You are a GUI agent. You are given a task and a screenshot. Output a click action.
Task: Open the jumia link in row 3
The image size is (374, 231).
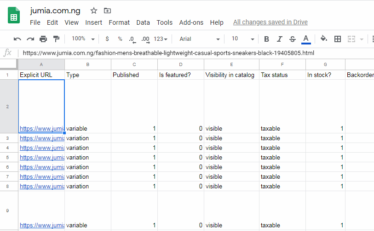(x=42, y=138)
